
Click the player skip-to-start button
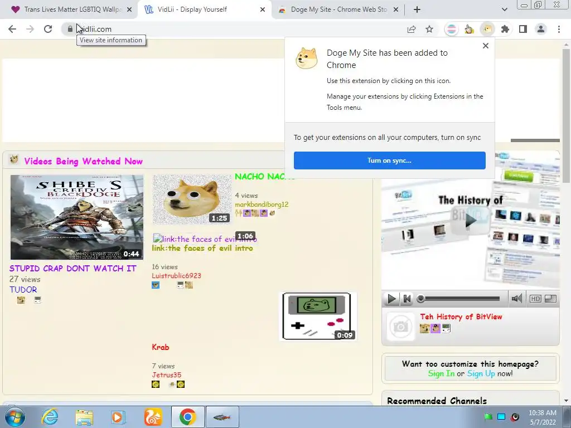point(407,299)
